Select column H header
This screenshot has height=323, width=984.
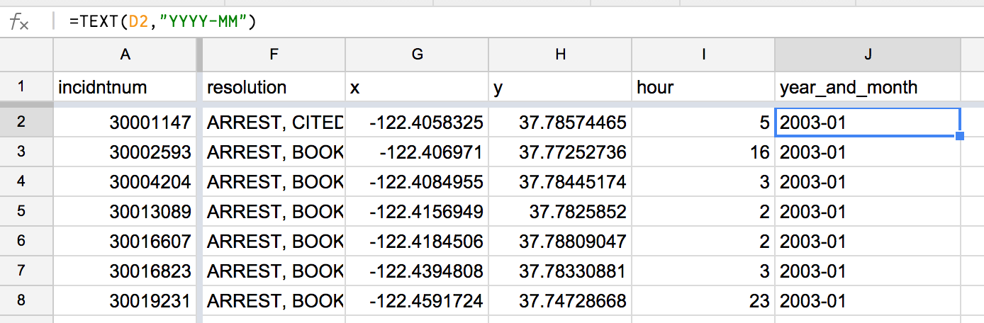(x=560, y=54)
